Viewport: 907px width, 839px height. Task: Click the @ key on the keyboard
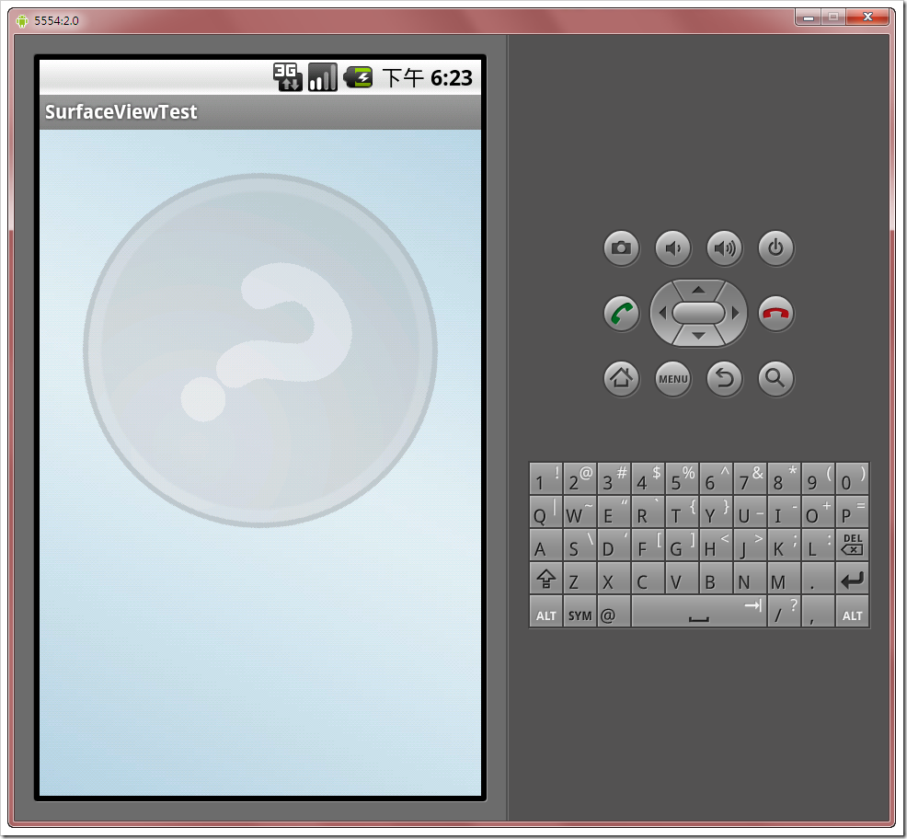pos(614,612)
